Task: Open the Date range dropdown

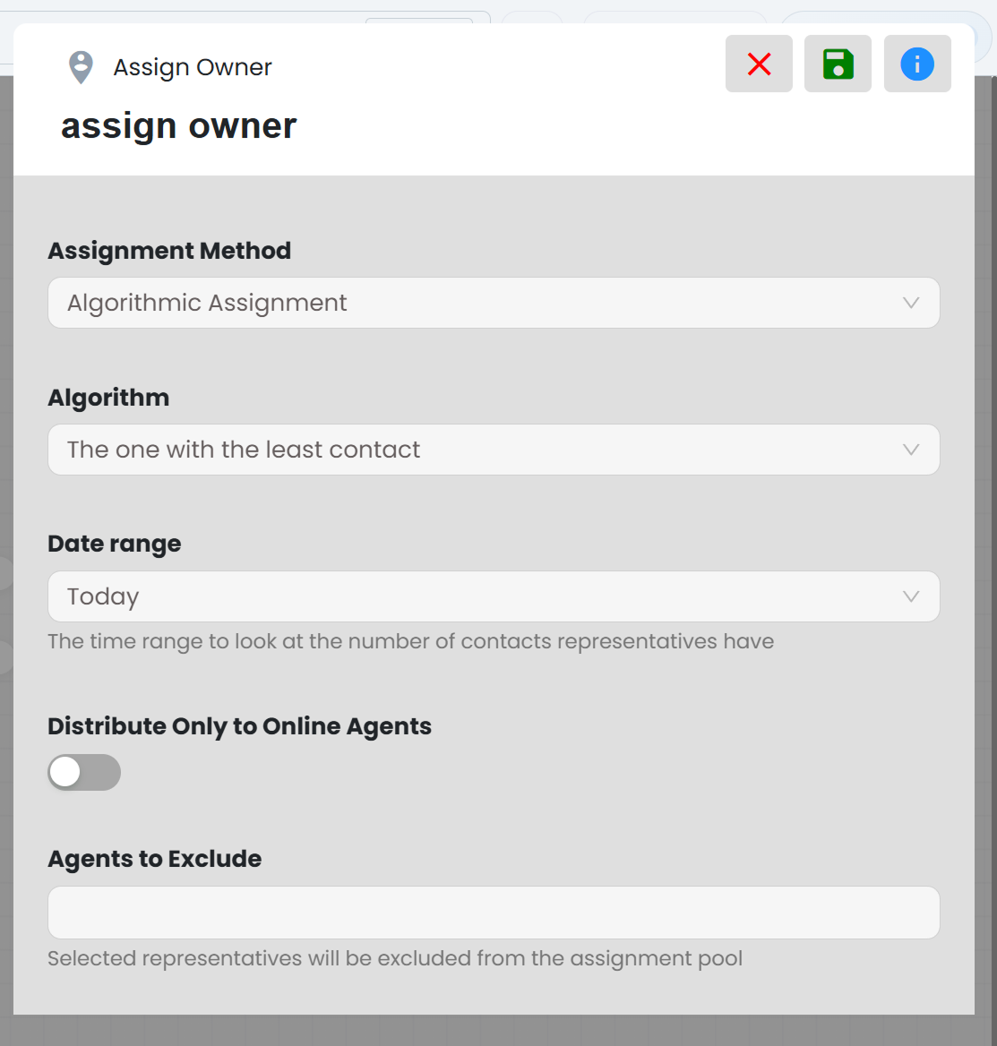Action: [x=494, y=596]
